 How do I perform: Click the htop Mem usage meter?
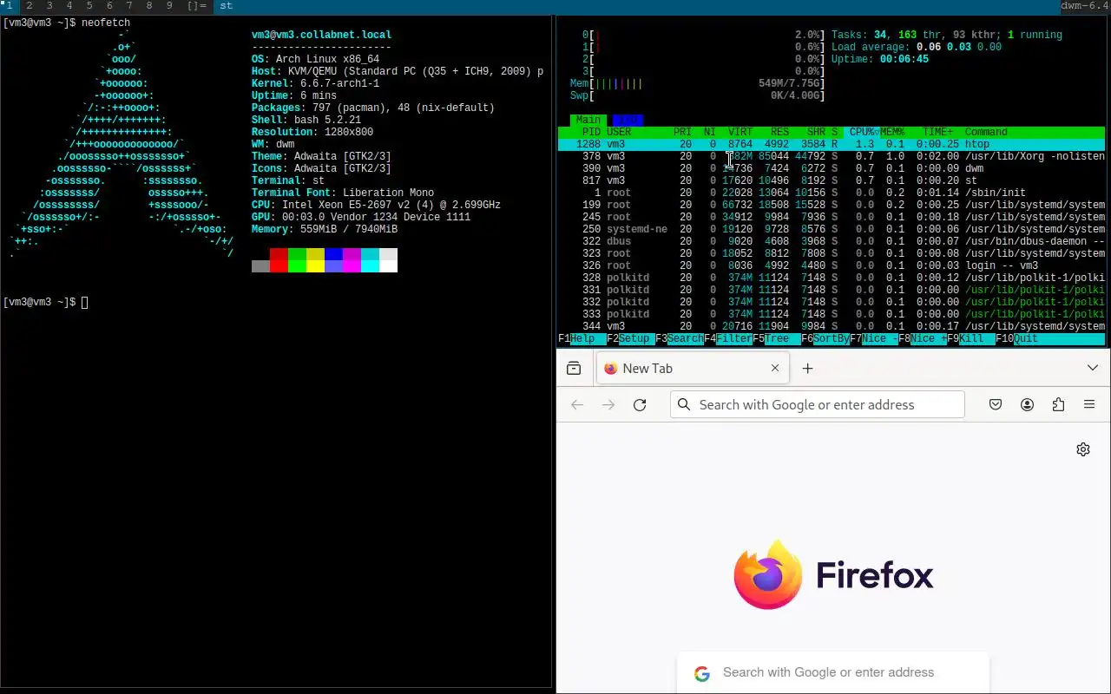697,83
